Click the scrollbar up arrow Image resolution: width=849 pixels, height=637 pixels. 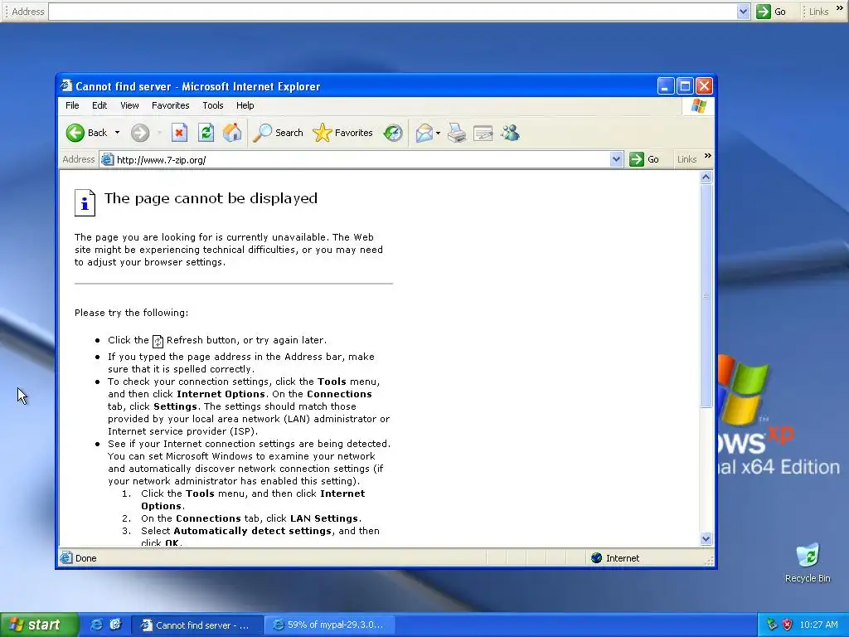706,177
